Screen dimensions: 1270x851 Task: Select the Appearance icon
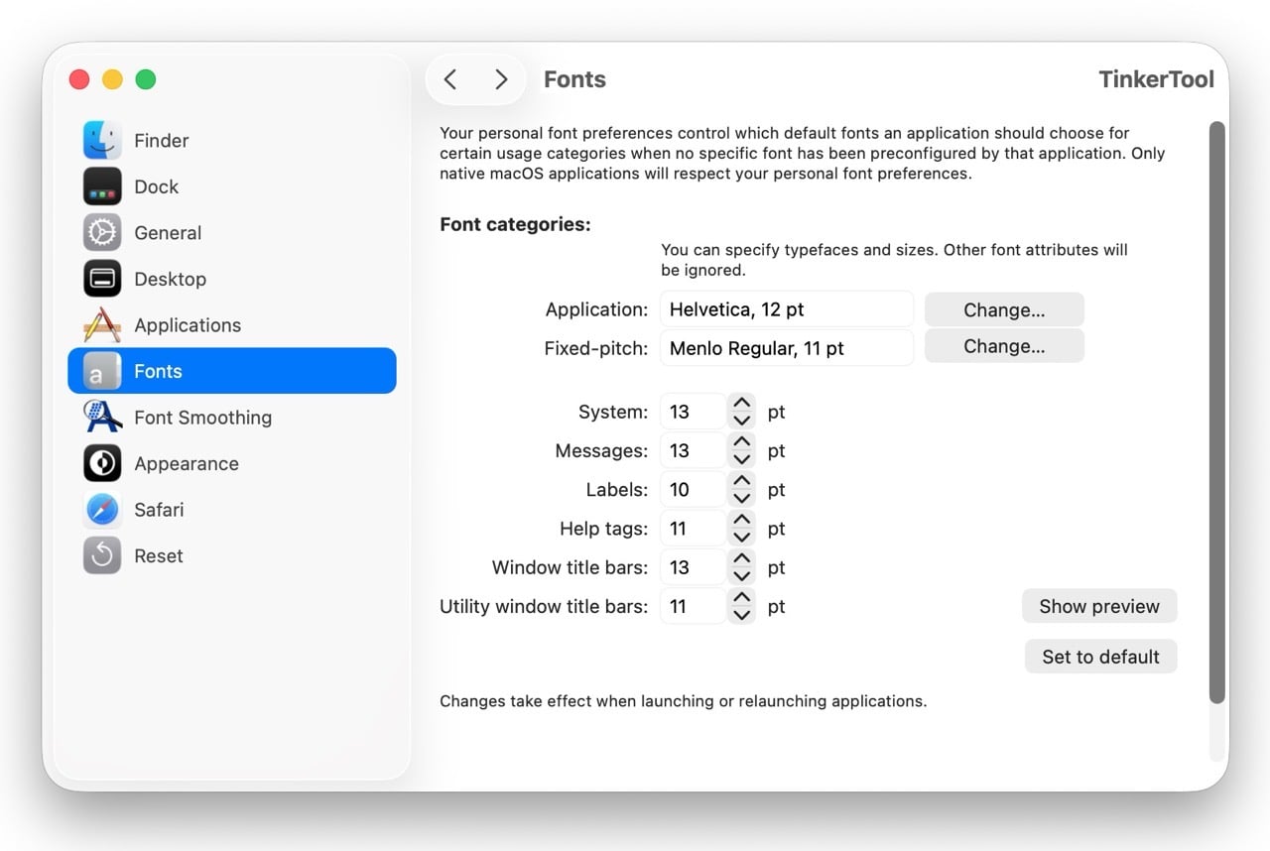pos(102,463)
